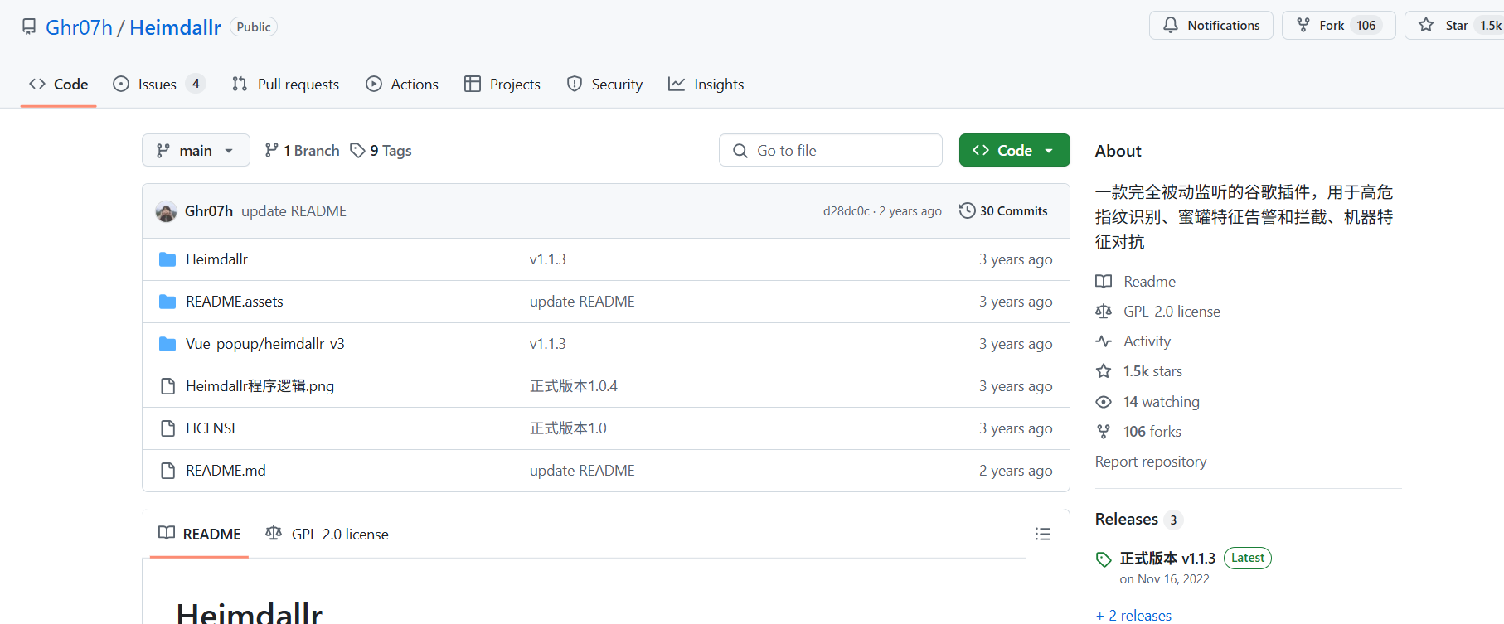
Task: Open the fork count 106
Action: (1366, 26)
